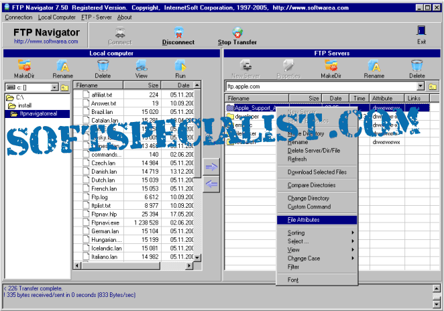This screenshot has width=444, height=311.
Task: Click the Disconnect toolbar icon
Action: pyautogui.click(x=178, y=32)
